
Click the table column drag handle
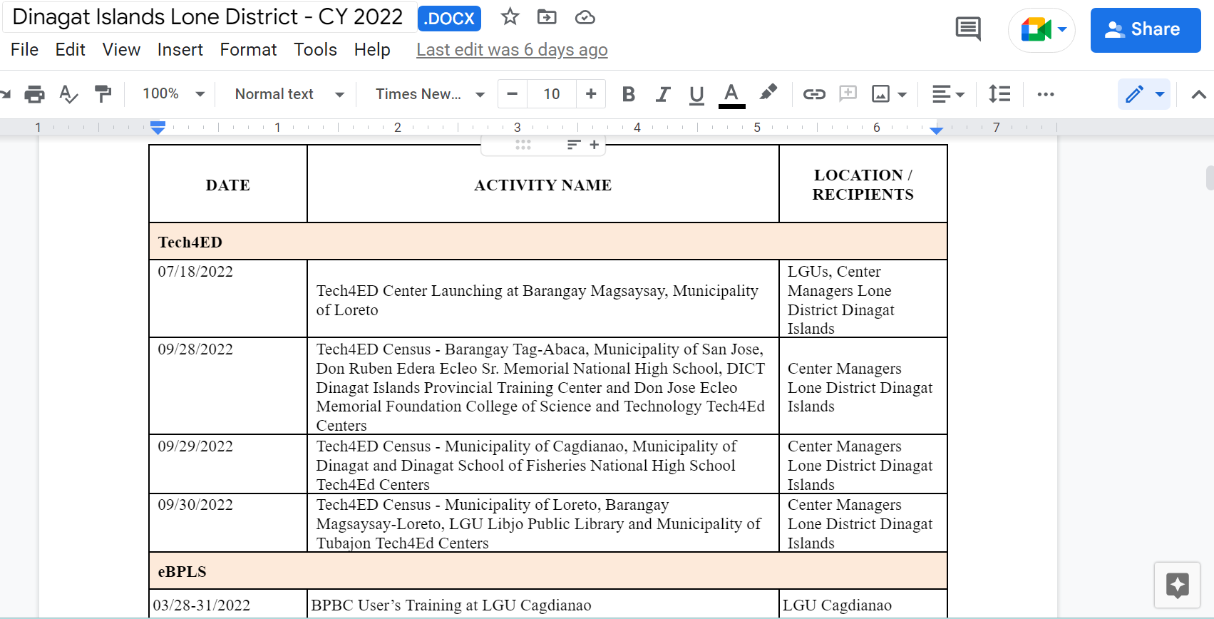[523, 145]
